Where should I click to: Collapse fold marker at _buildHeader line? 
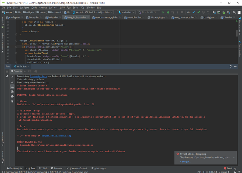tap(16, 41)
